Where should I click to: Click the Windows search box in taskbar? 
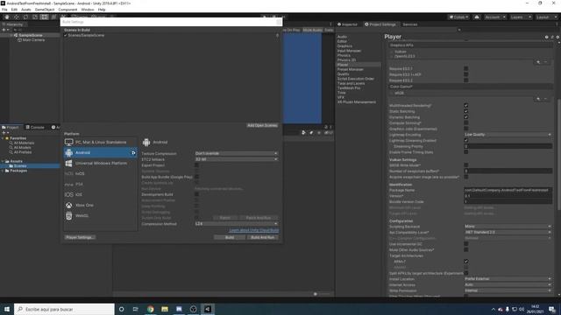(64, 309)
